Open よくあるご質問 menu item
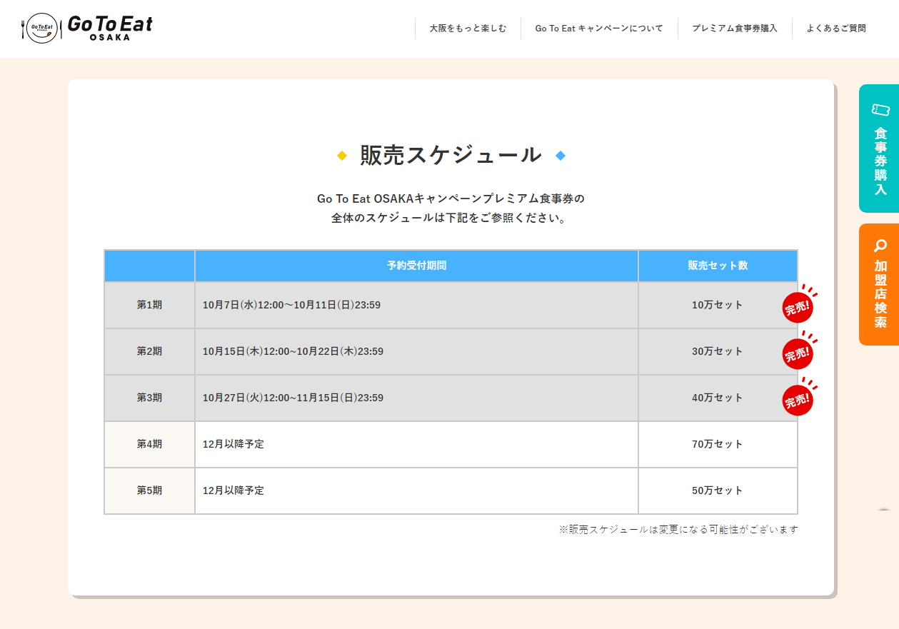This screenshot has height=629, width=899. tap(836, 29)
